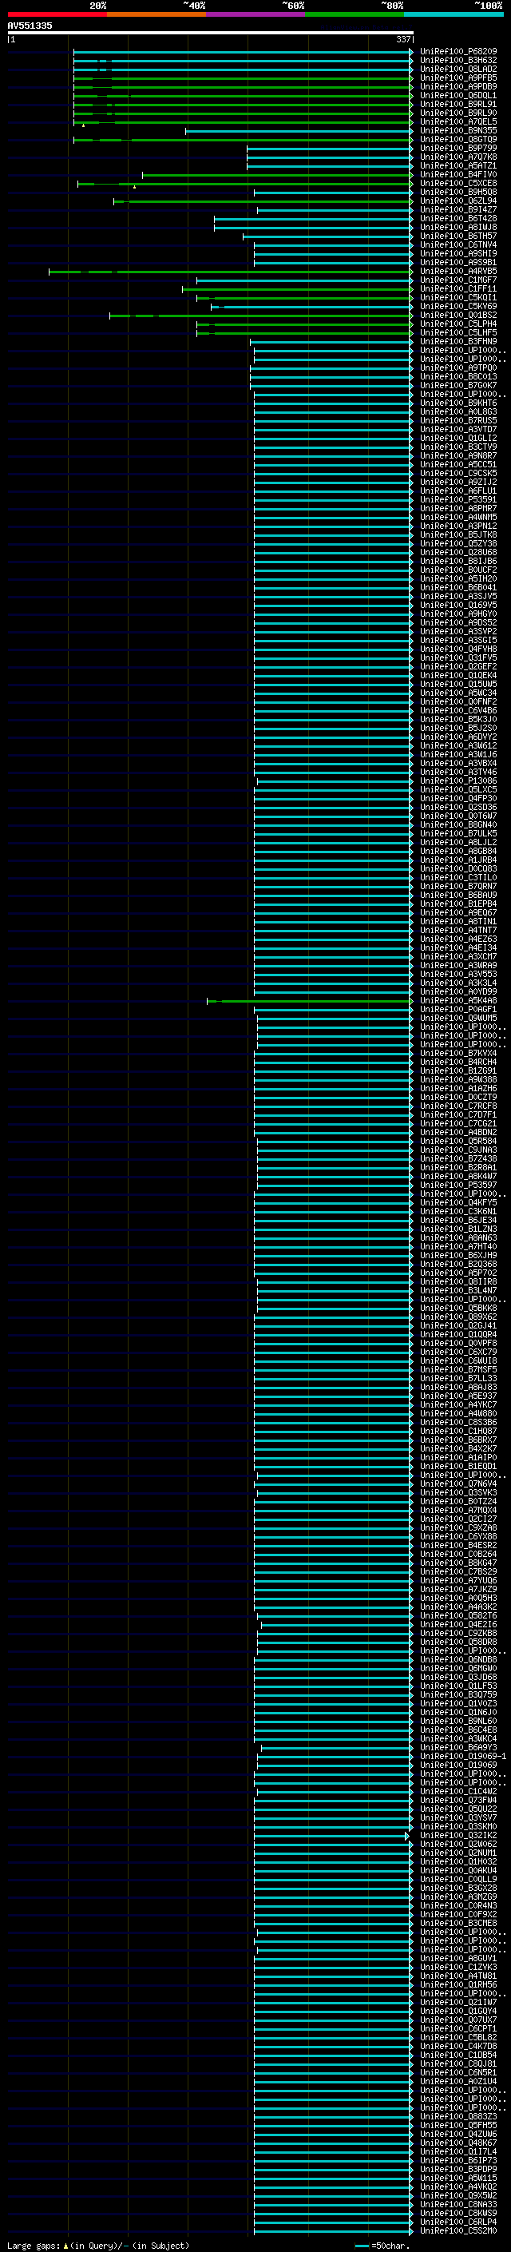Select label UniRef100_A3TV46

coord(458,772)
